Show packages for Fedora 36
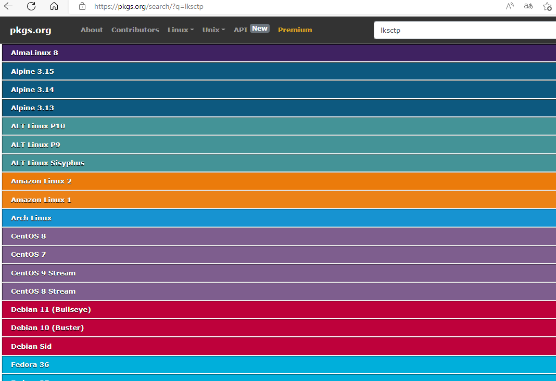The image size is (556, 381). (x=279, y=365)
